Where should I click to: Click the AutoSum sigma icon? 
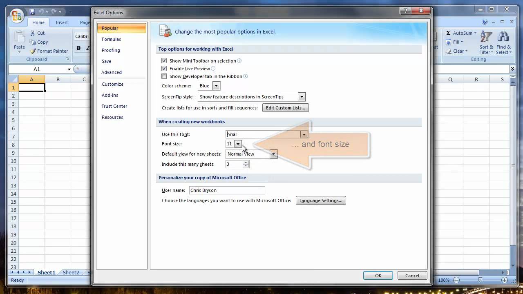[x=448, y=33]
